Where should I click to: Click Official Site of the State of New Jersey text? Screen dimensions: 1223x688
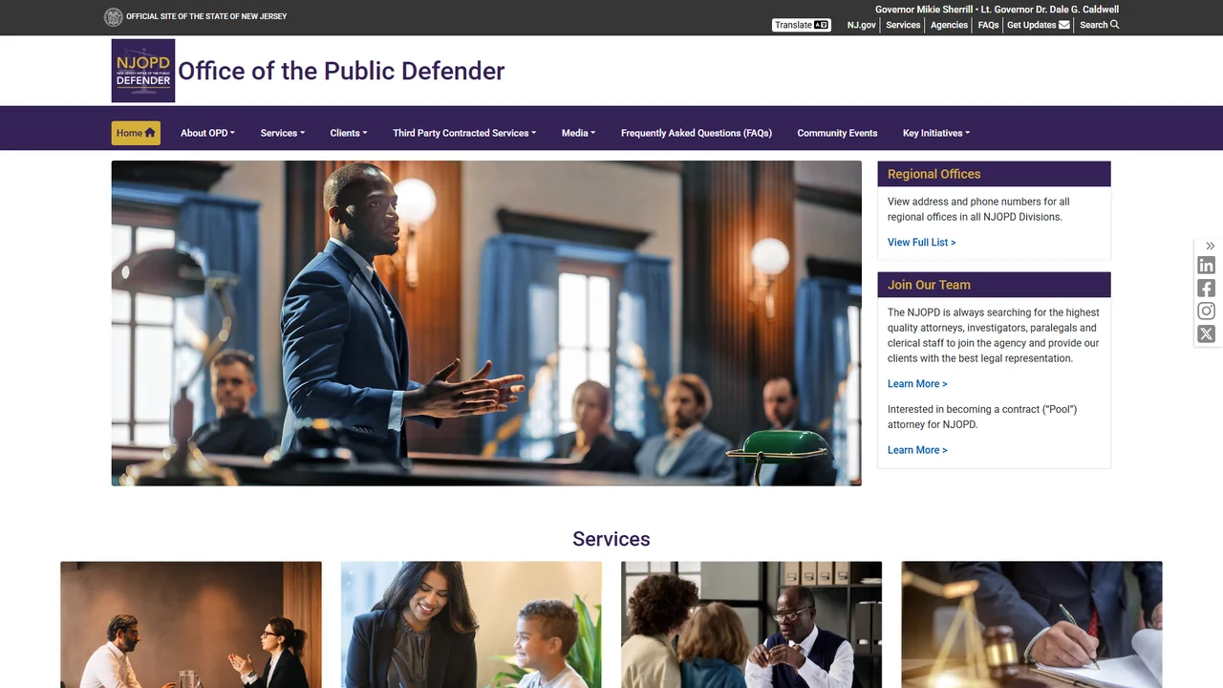click(x=206, y=16)
